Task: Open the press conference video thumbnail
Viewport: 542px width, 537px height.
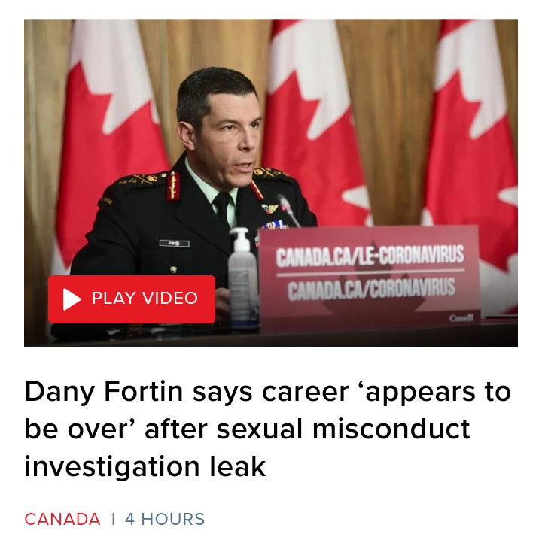Action: (x=271, y=183)
